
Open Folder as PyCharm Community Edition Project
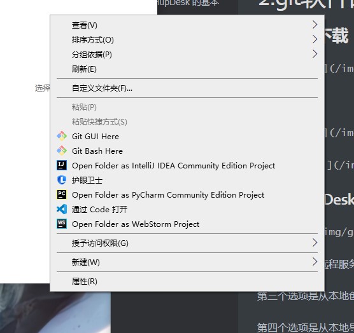click(x=187, y=195)
